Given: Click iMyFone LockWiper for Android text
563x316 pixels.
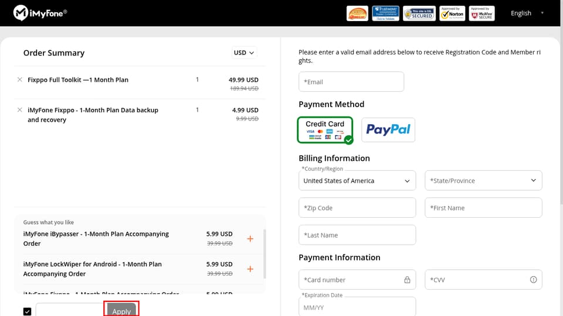Looking at the screenshot, I should [x=92, y=269].
